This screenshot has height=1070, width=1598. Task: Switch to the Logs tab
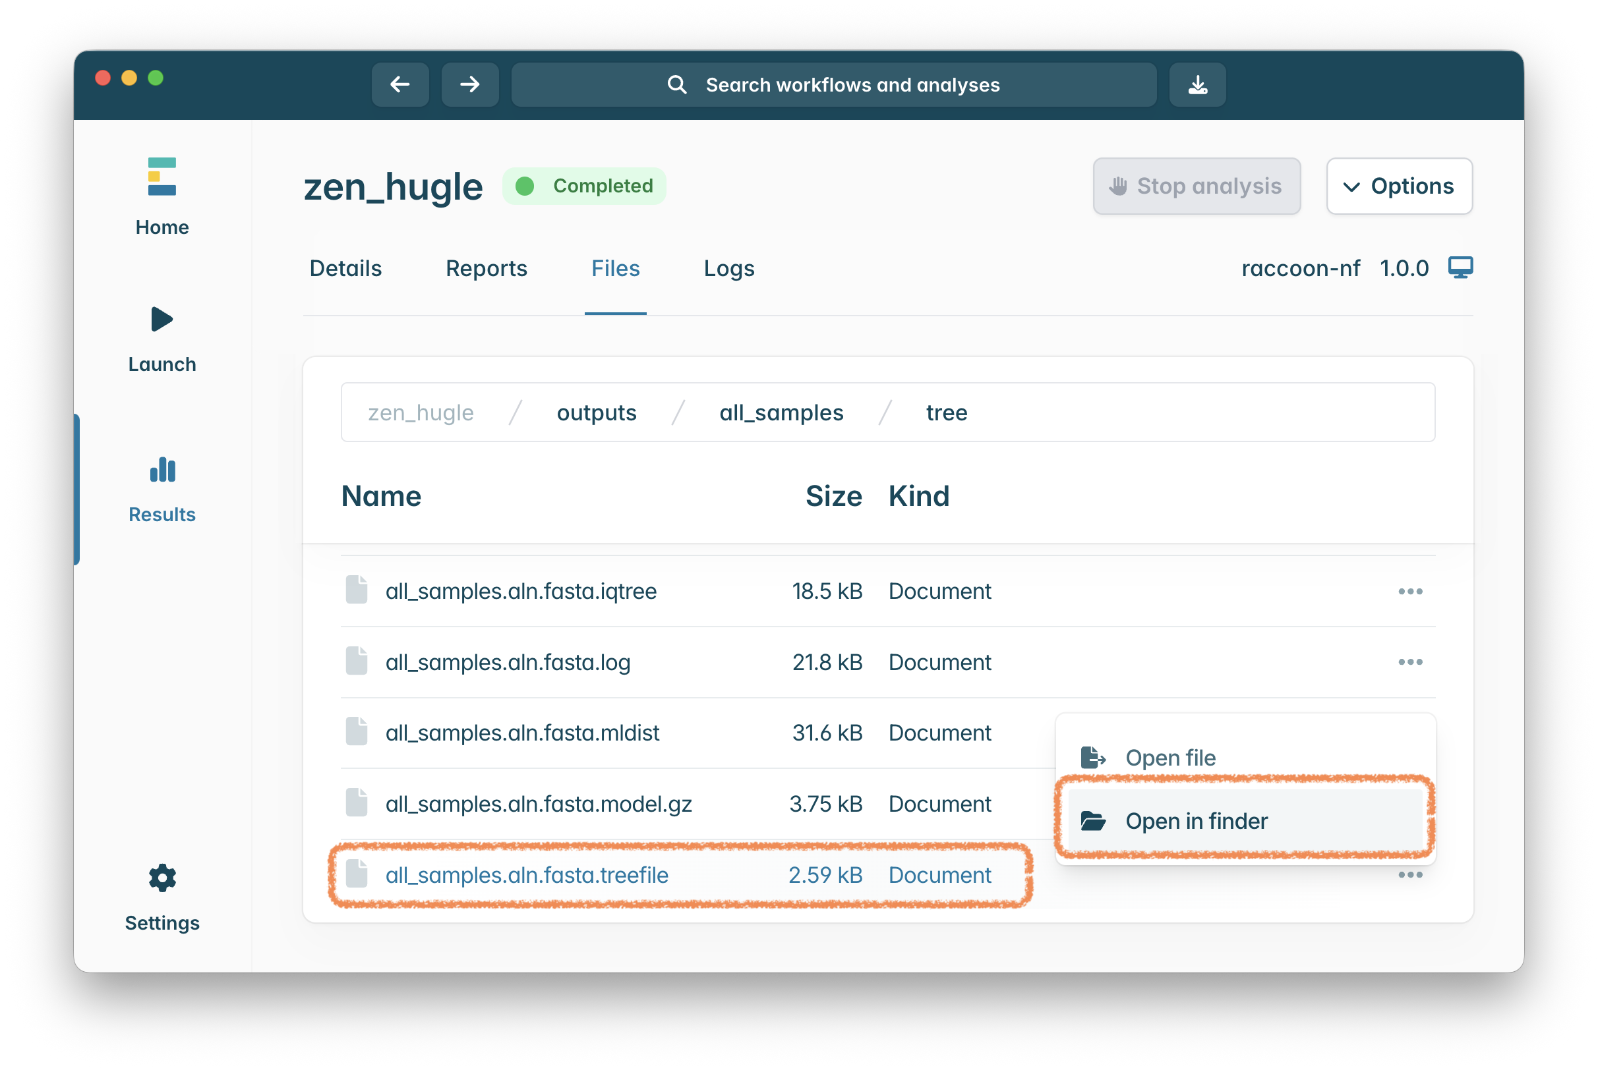point(728,268)
